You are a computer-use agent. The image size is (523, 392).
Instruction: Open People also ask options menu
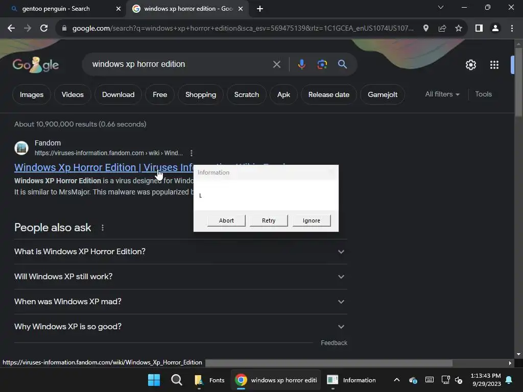pyautogui.click(x=102, y=228)
